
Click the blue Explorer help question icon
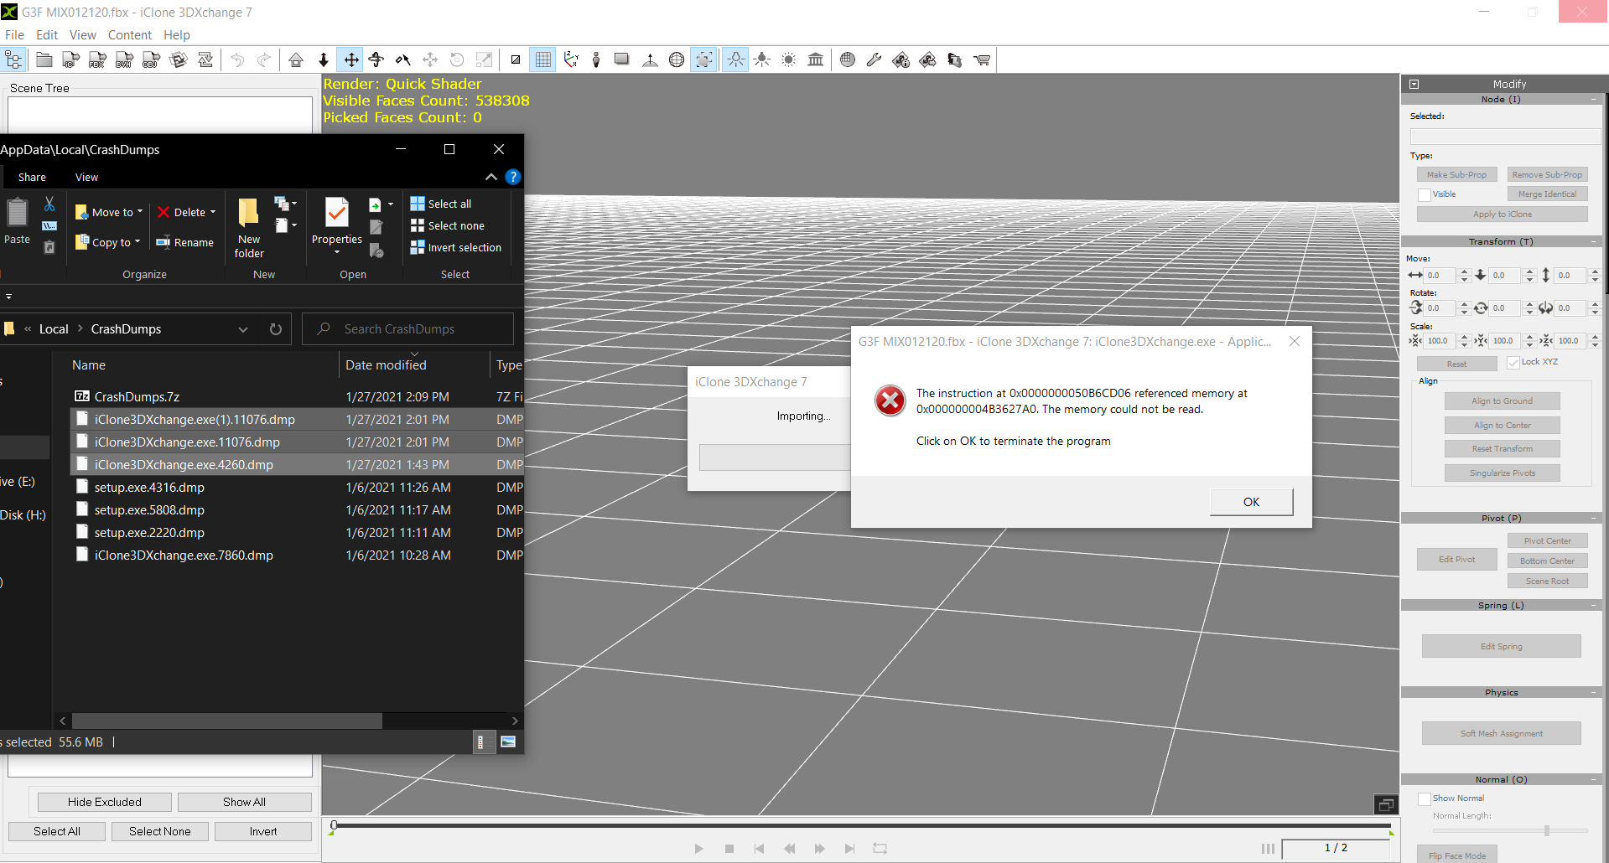pos(513,177)
